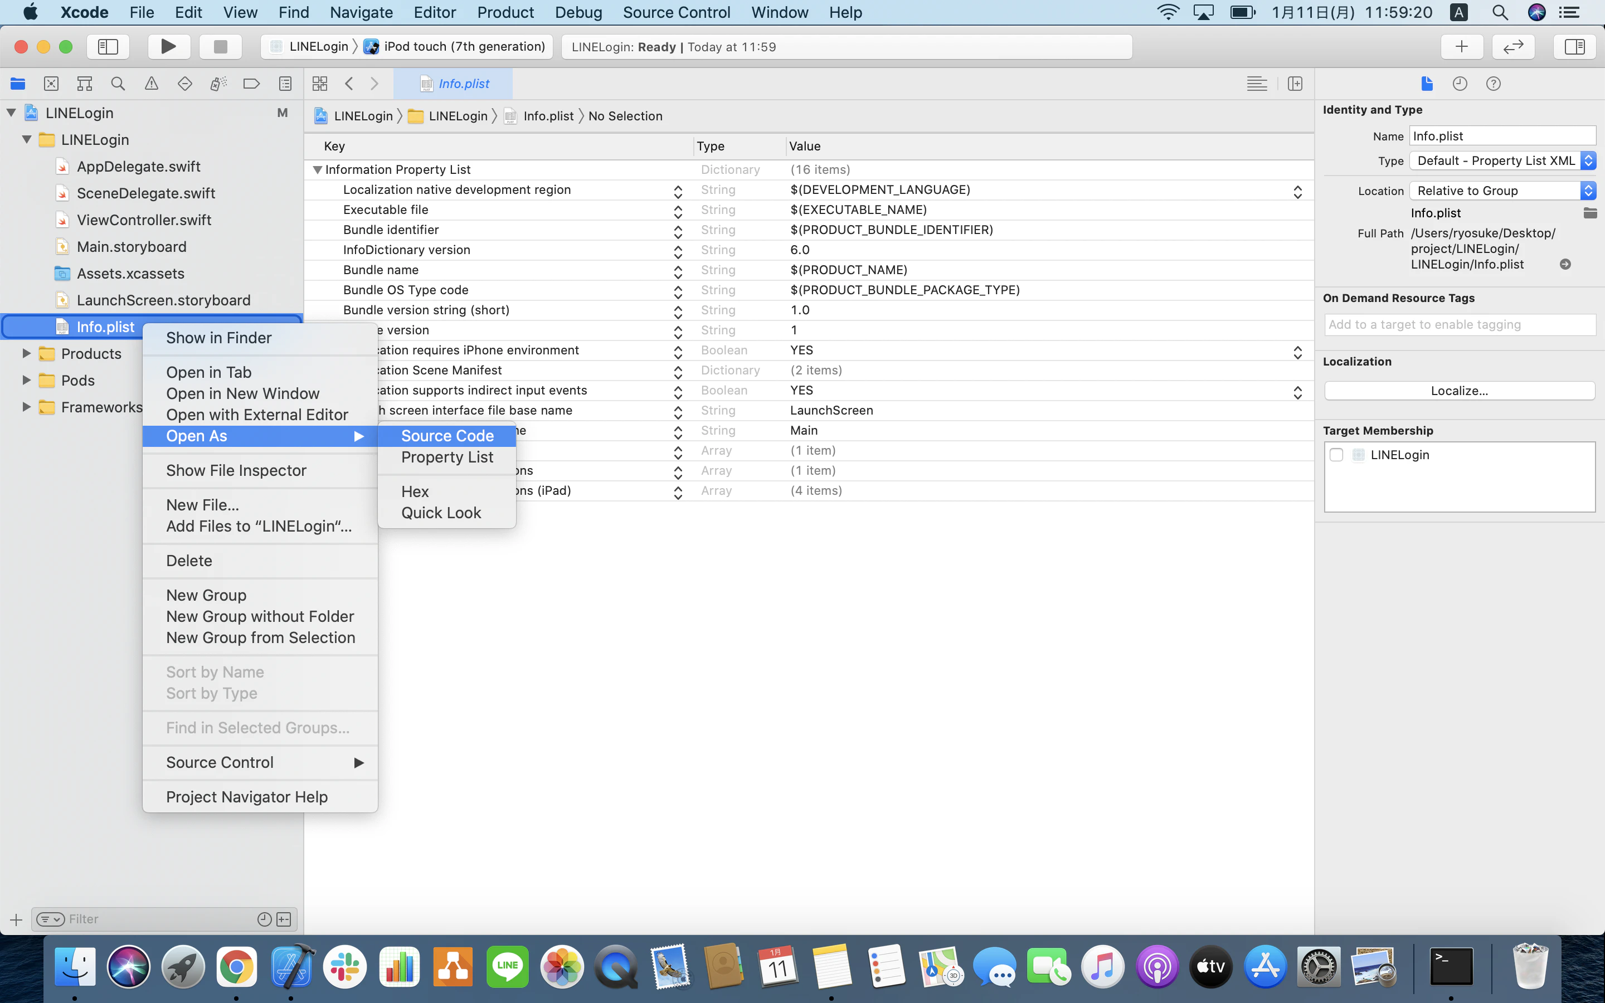Image resolution: width=1605 pixels, height=1003 pixels.
Task: Select the Project navigator folder icon
Action: (18, 84)
